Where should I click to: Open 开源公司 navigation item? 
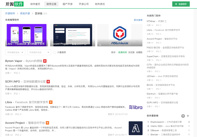84,4
